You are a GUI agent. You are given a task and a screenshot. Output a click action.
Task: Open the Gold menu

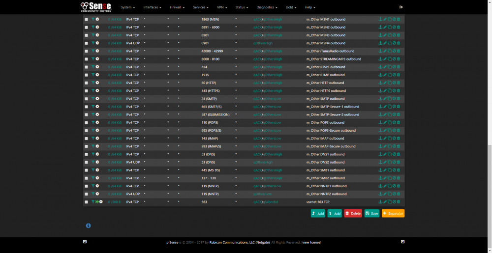[291, 7]
